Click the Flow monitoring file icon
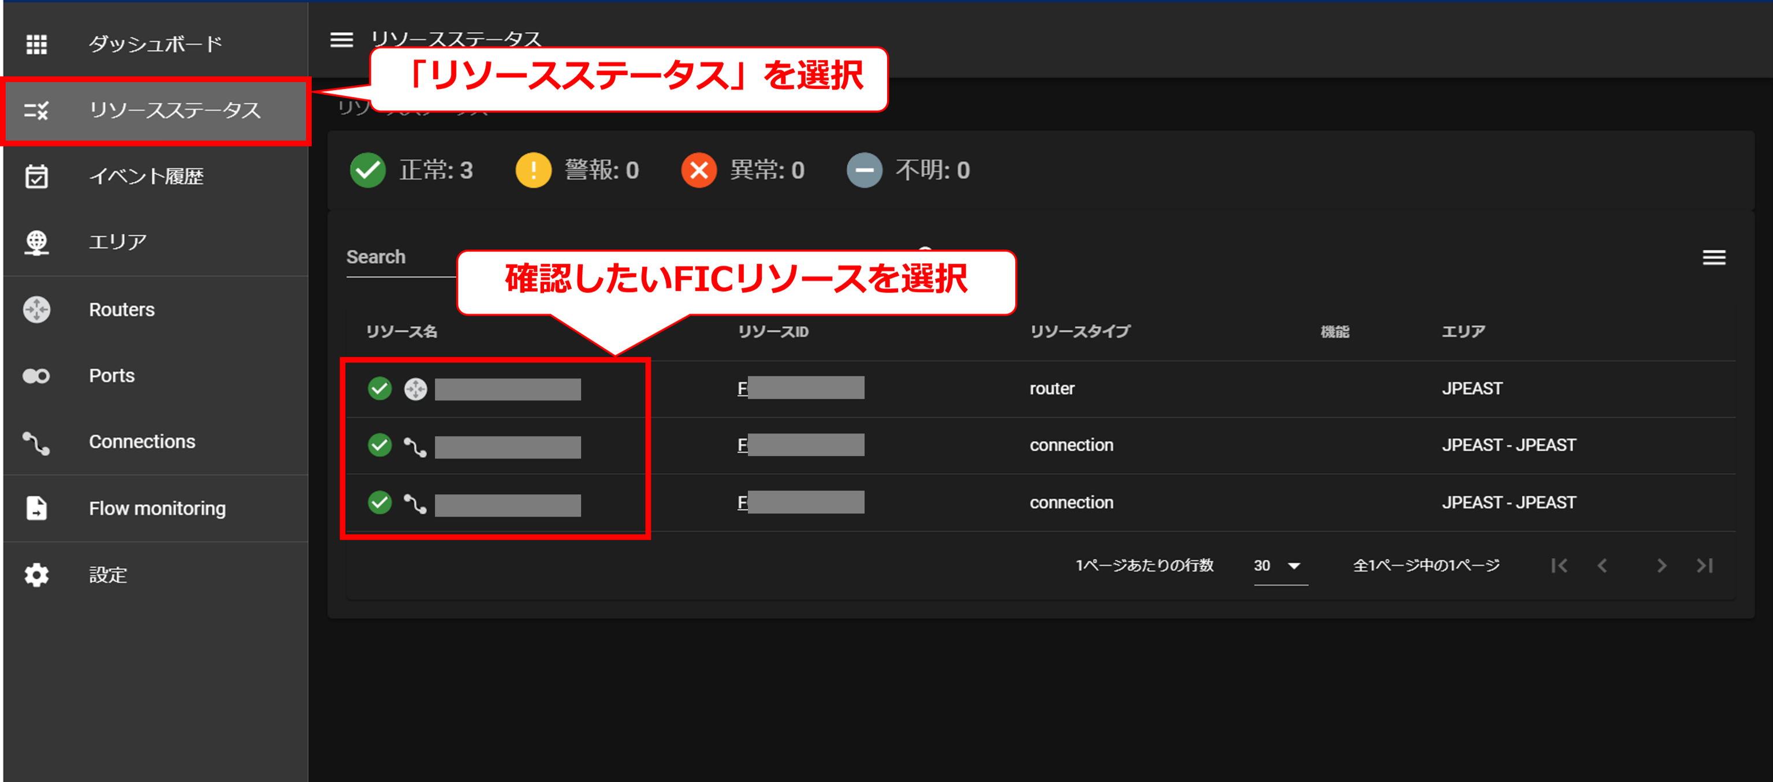1773x782 pixels. (36, 508)
